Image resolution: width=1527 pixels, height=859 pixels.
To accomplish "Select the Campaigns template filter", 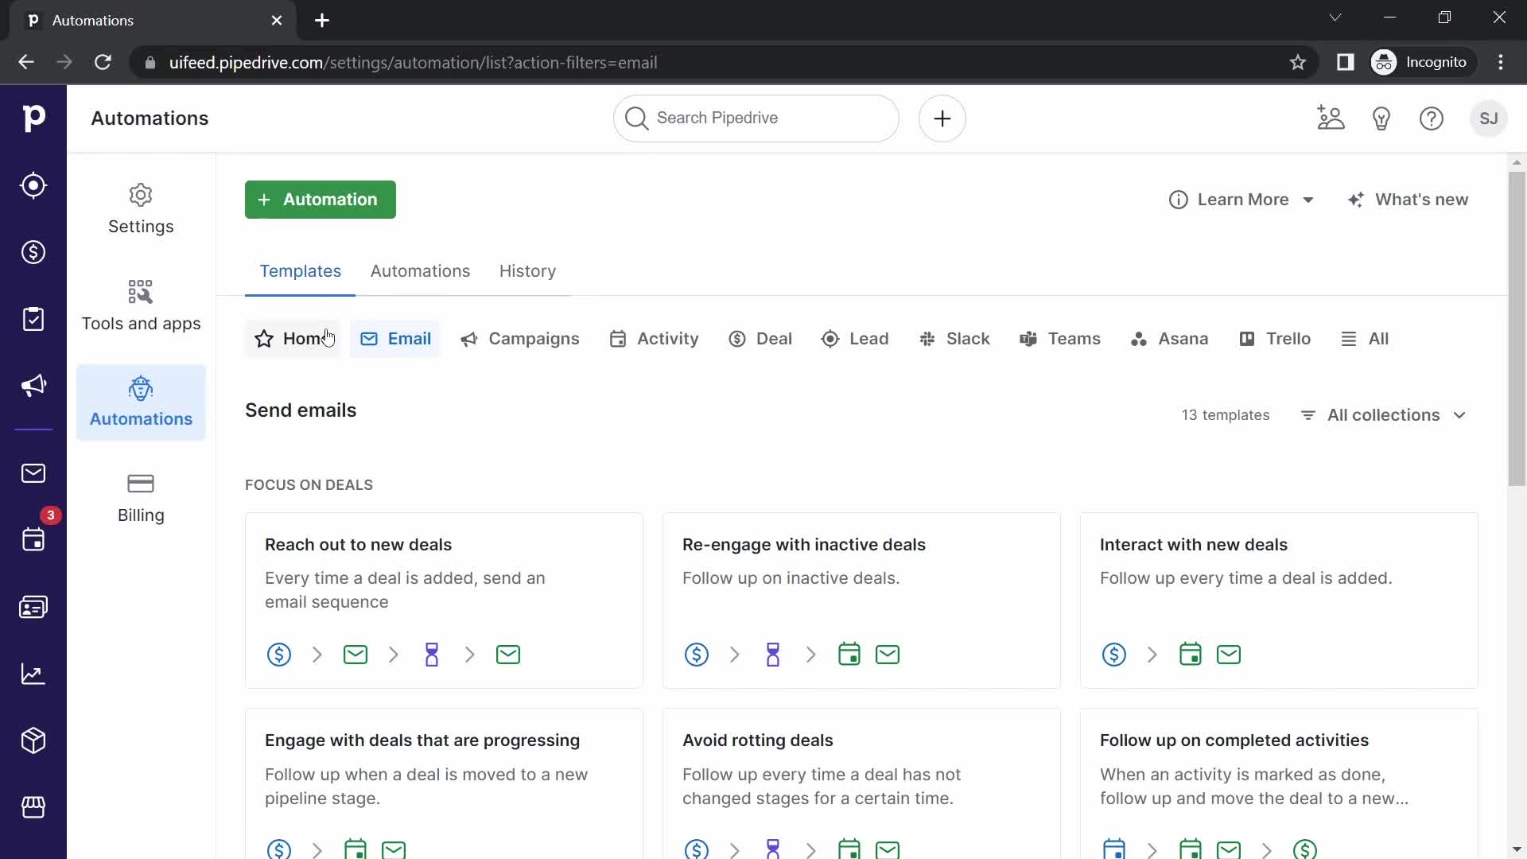I will point(520,339).
